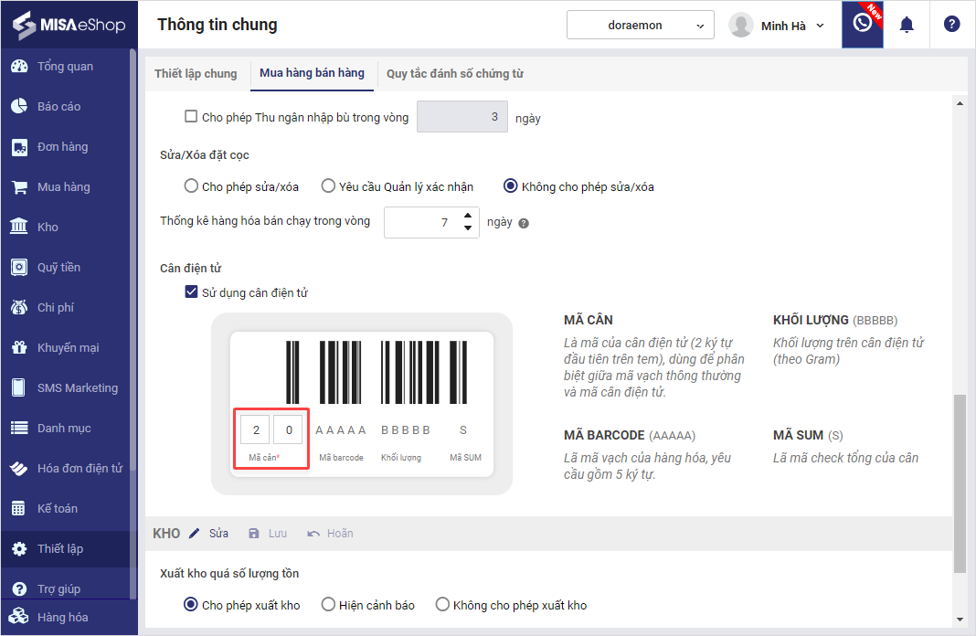This screenshot has width=976, height=636.
Task: Open Hàng hóa boxes icon
Action: pyautogui.click(x=19, y=617)
